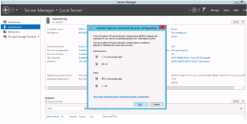Click the forward navigation arrow
The image size is (247, 124).
[x=12, y=10]
